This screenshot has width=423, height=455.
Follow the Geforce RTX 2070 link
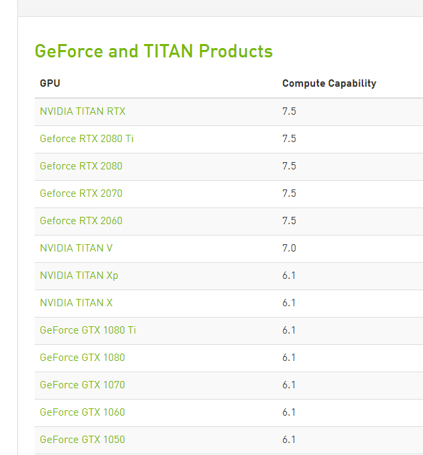81,193
